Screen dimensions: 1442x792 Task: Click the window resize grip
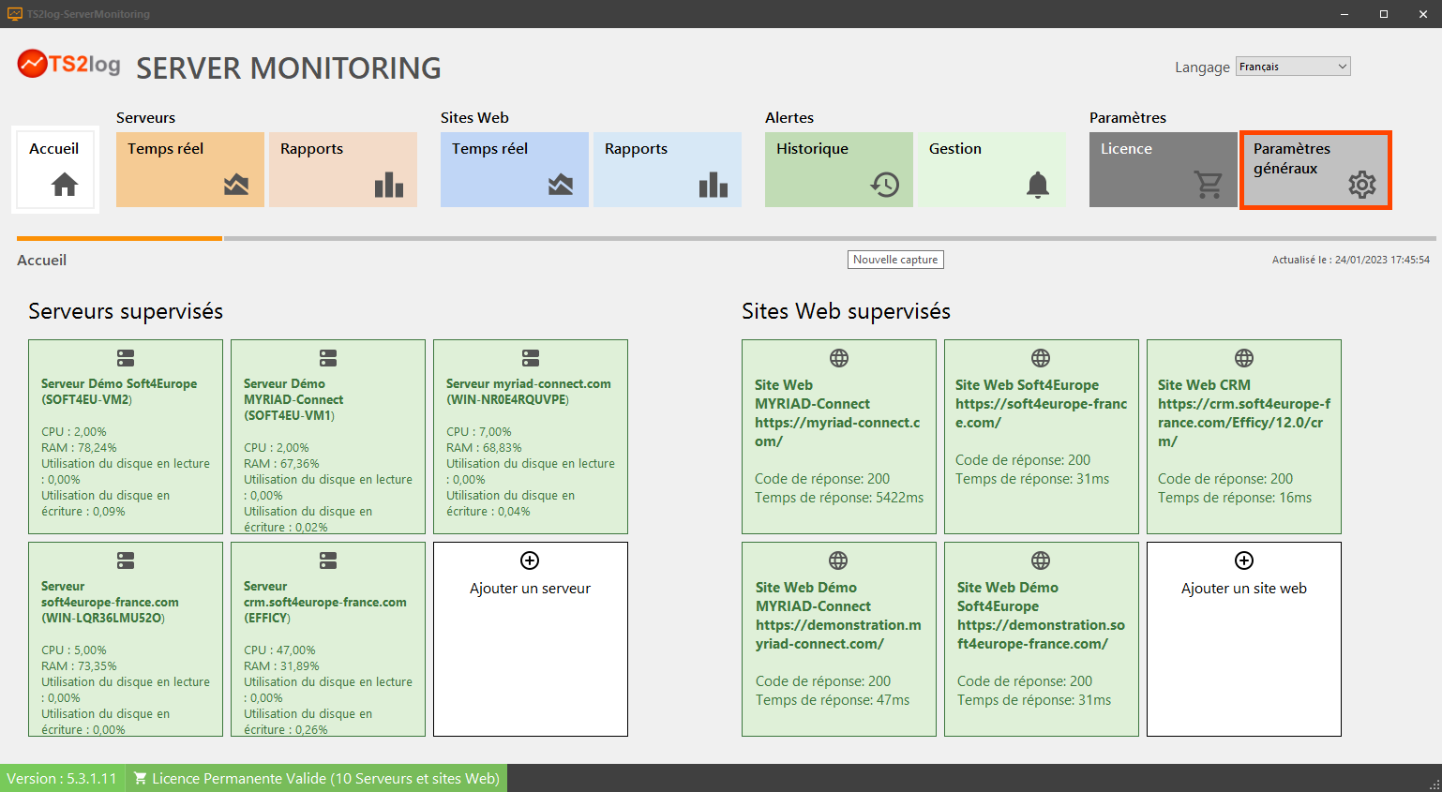pos(1434,785)
